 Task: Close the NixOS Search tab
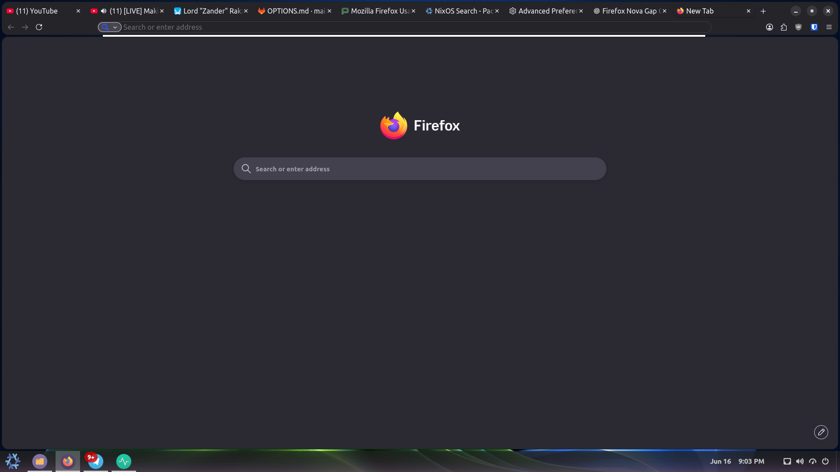pos(497,11)
